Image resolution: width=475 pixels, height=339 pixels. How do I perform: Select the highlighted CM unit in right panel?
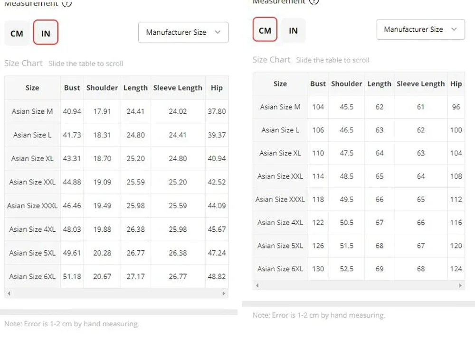pyautogui.click(x=265, y=29)
